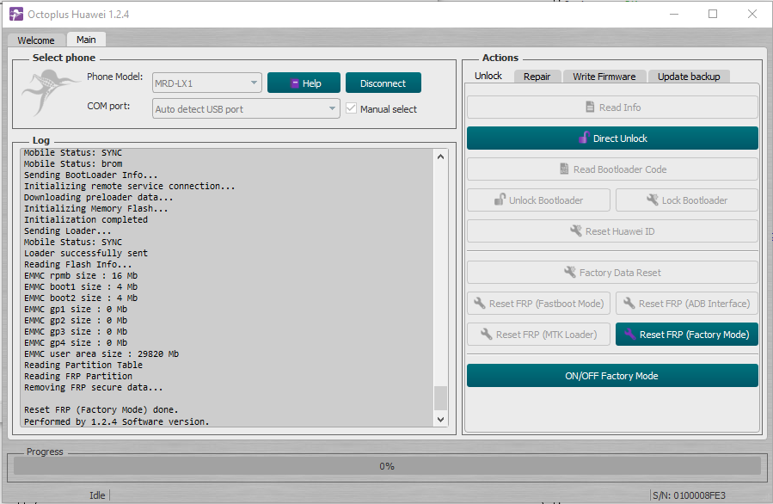
Task: Switch to Write Firmware tab
Action: 604,77
